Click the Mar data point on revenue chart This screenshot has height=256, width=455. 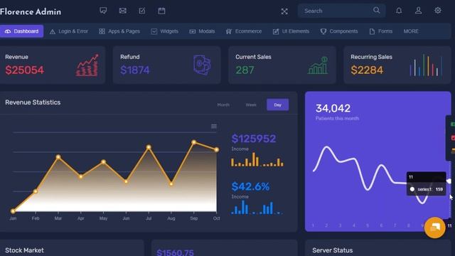point(58,157)
